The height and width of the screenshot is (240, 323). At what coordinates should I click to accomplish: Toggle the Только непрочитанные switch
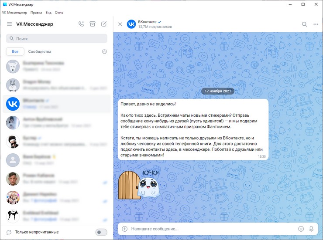pos(101,232)
